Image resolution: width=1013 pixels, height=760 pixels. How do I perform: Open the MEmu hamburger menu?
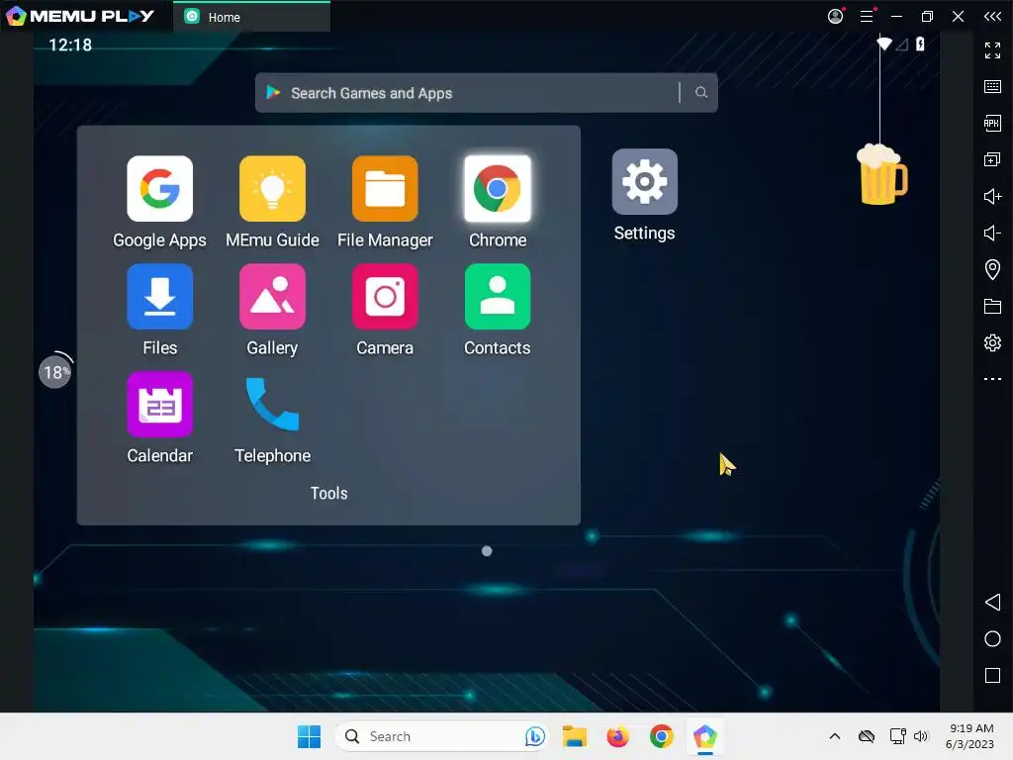pyautogui.click(x=867, y=16)
